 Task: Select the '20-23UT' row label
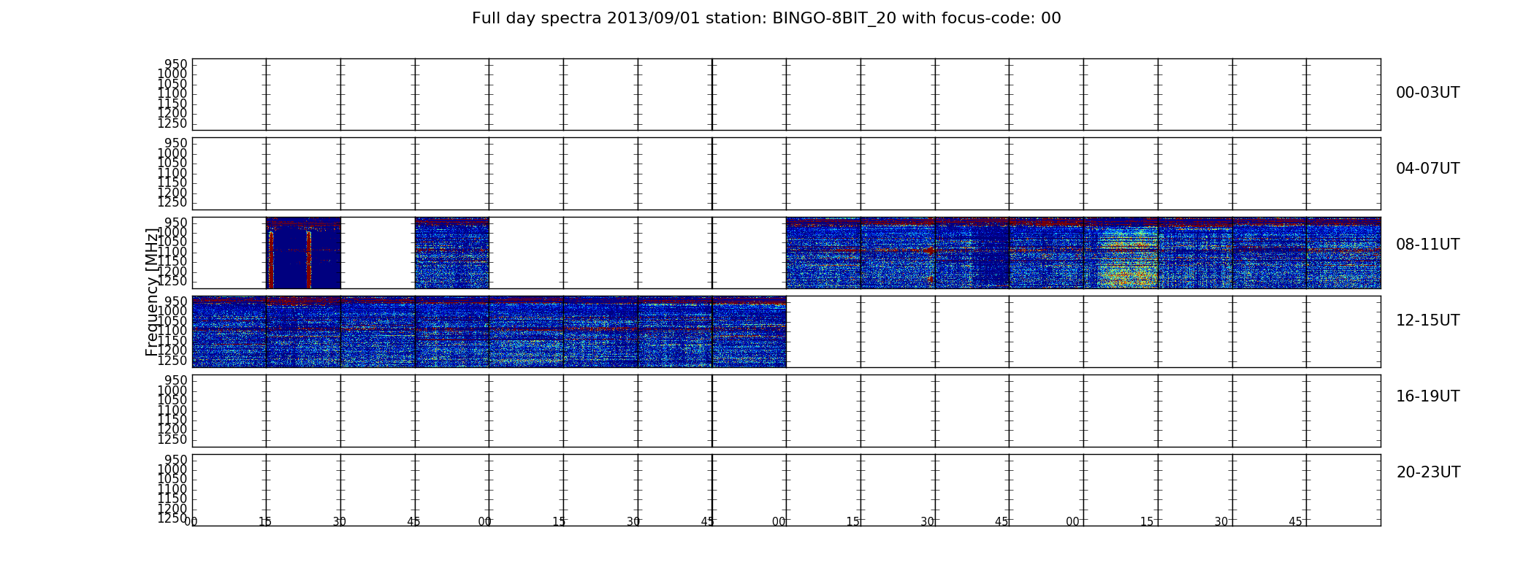pyautogui.click(x=1428, y=472)
